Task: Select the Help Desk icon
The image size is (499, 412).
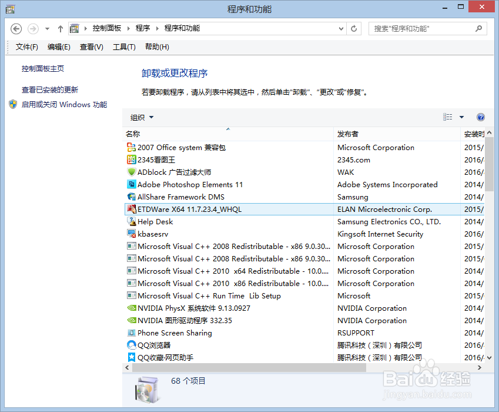Action: pos(132,221)
